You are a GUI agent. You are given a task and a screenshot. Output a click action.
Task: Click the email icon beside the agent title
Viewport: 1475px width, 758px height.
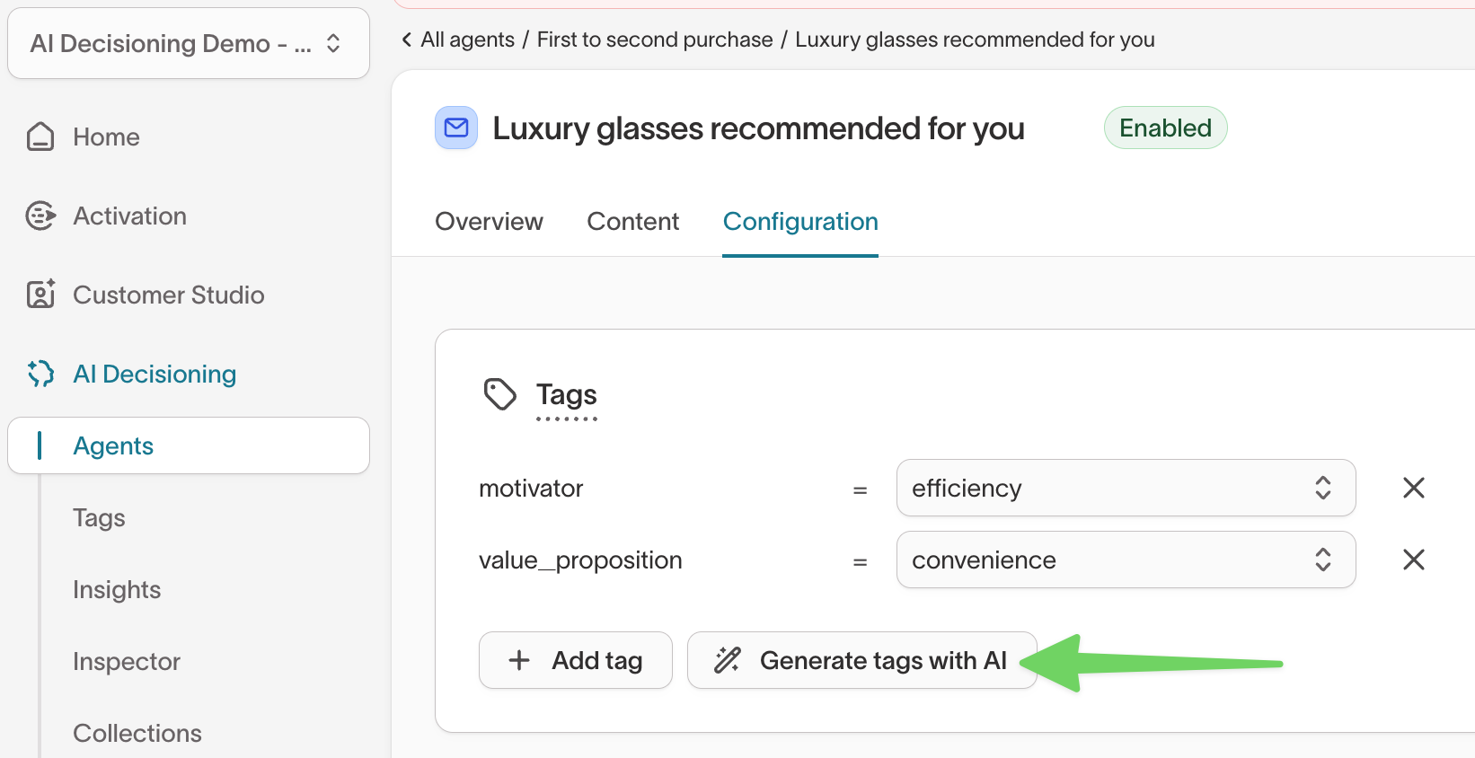point(455,128)
